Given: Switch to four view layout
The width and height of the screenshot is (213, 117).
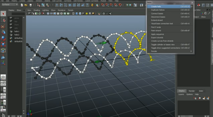Looking at the screenshot, I should pyautogui.click(x=3, y=83).
